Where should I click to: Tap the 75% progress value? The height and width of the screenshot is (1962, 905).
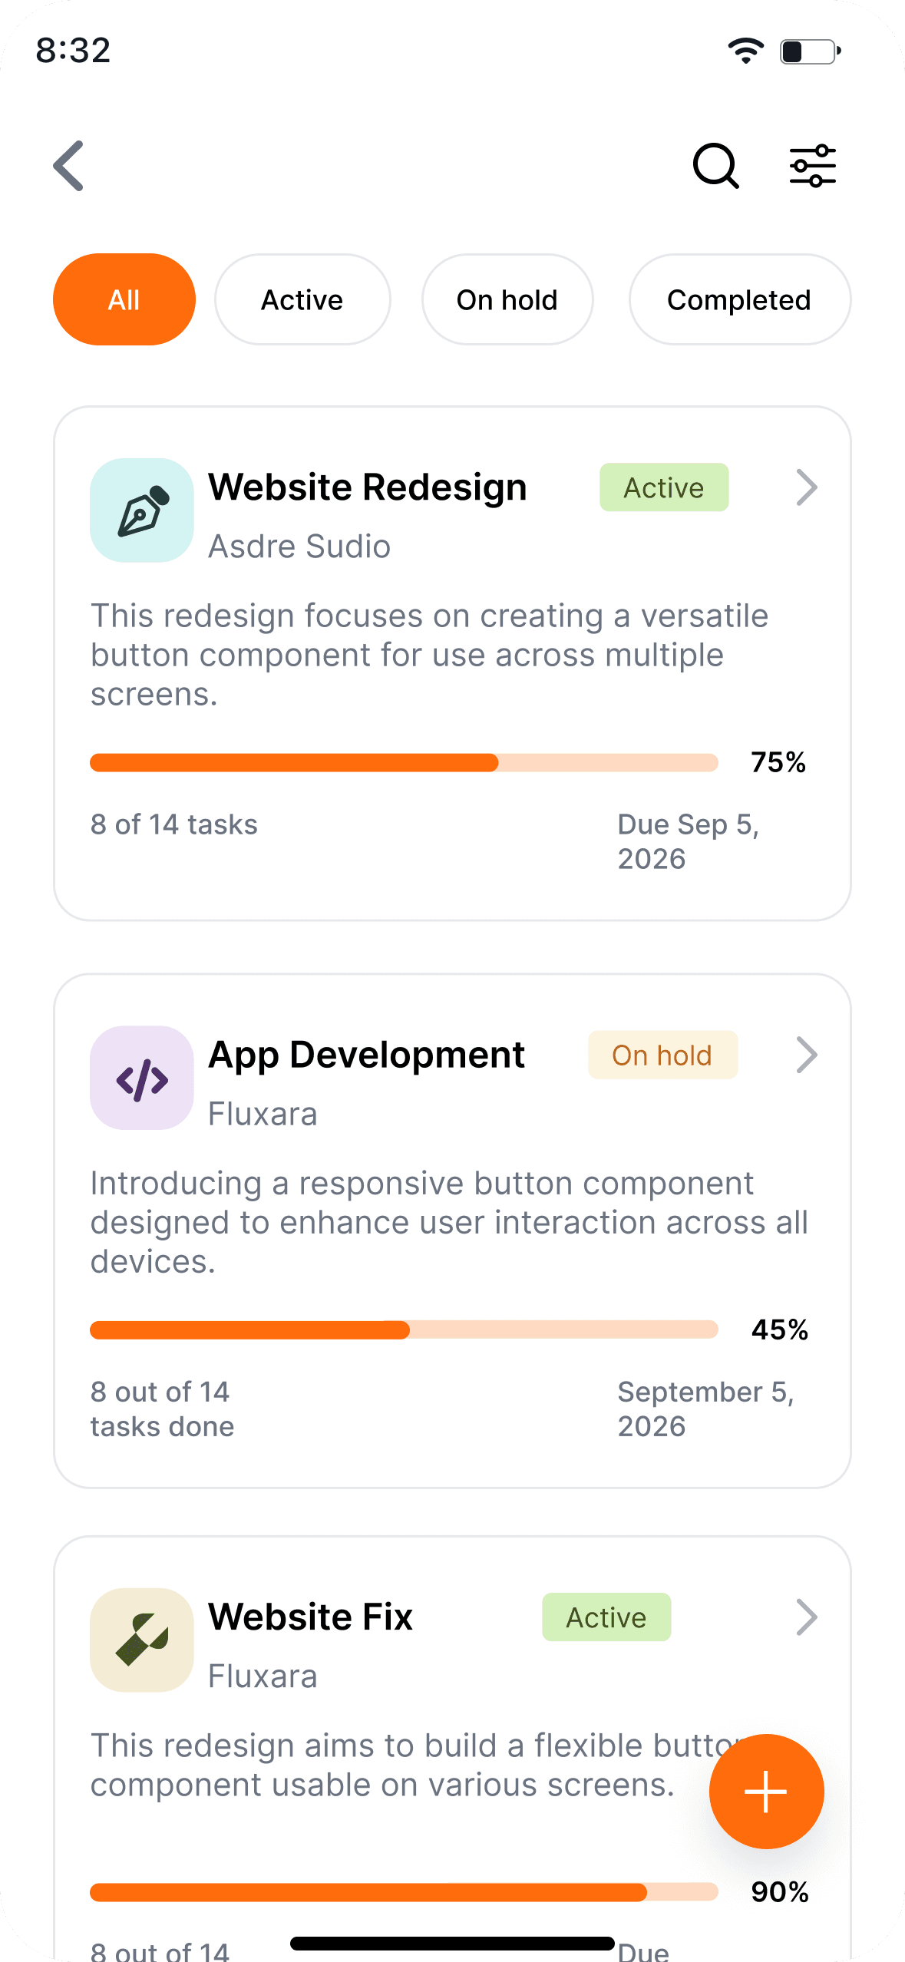coord(778,762)
